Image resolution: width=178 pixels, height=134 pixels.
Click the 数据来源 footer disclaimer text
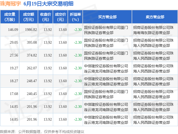[x=42, y=132]
